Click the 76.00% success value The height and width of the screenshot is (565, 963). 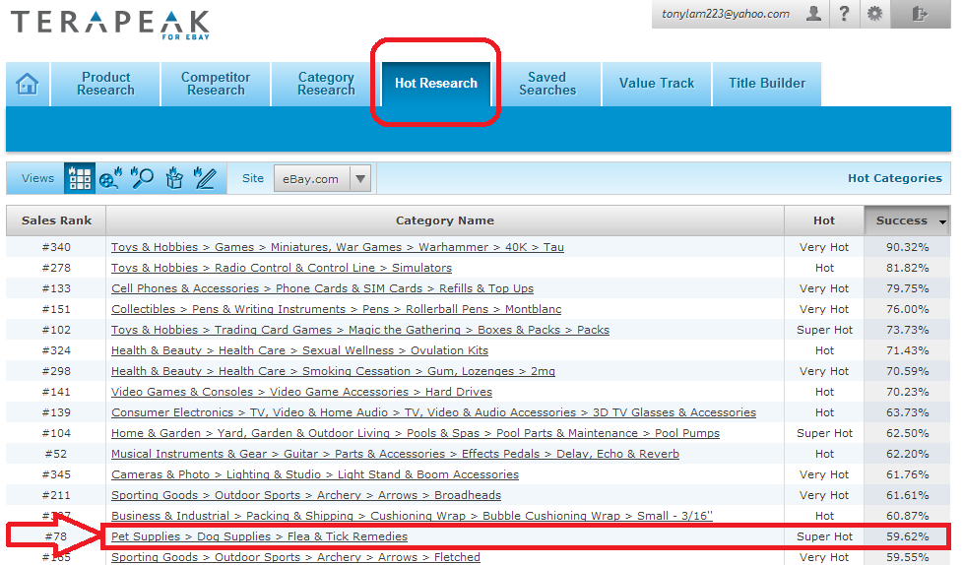[907, 309]
